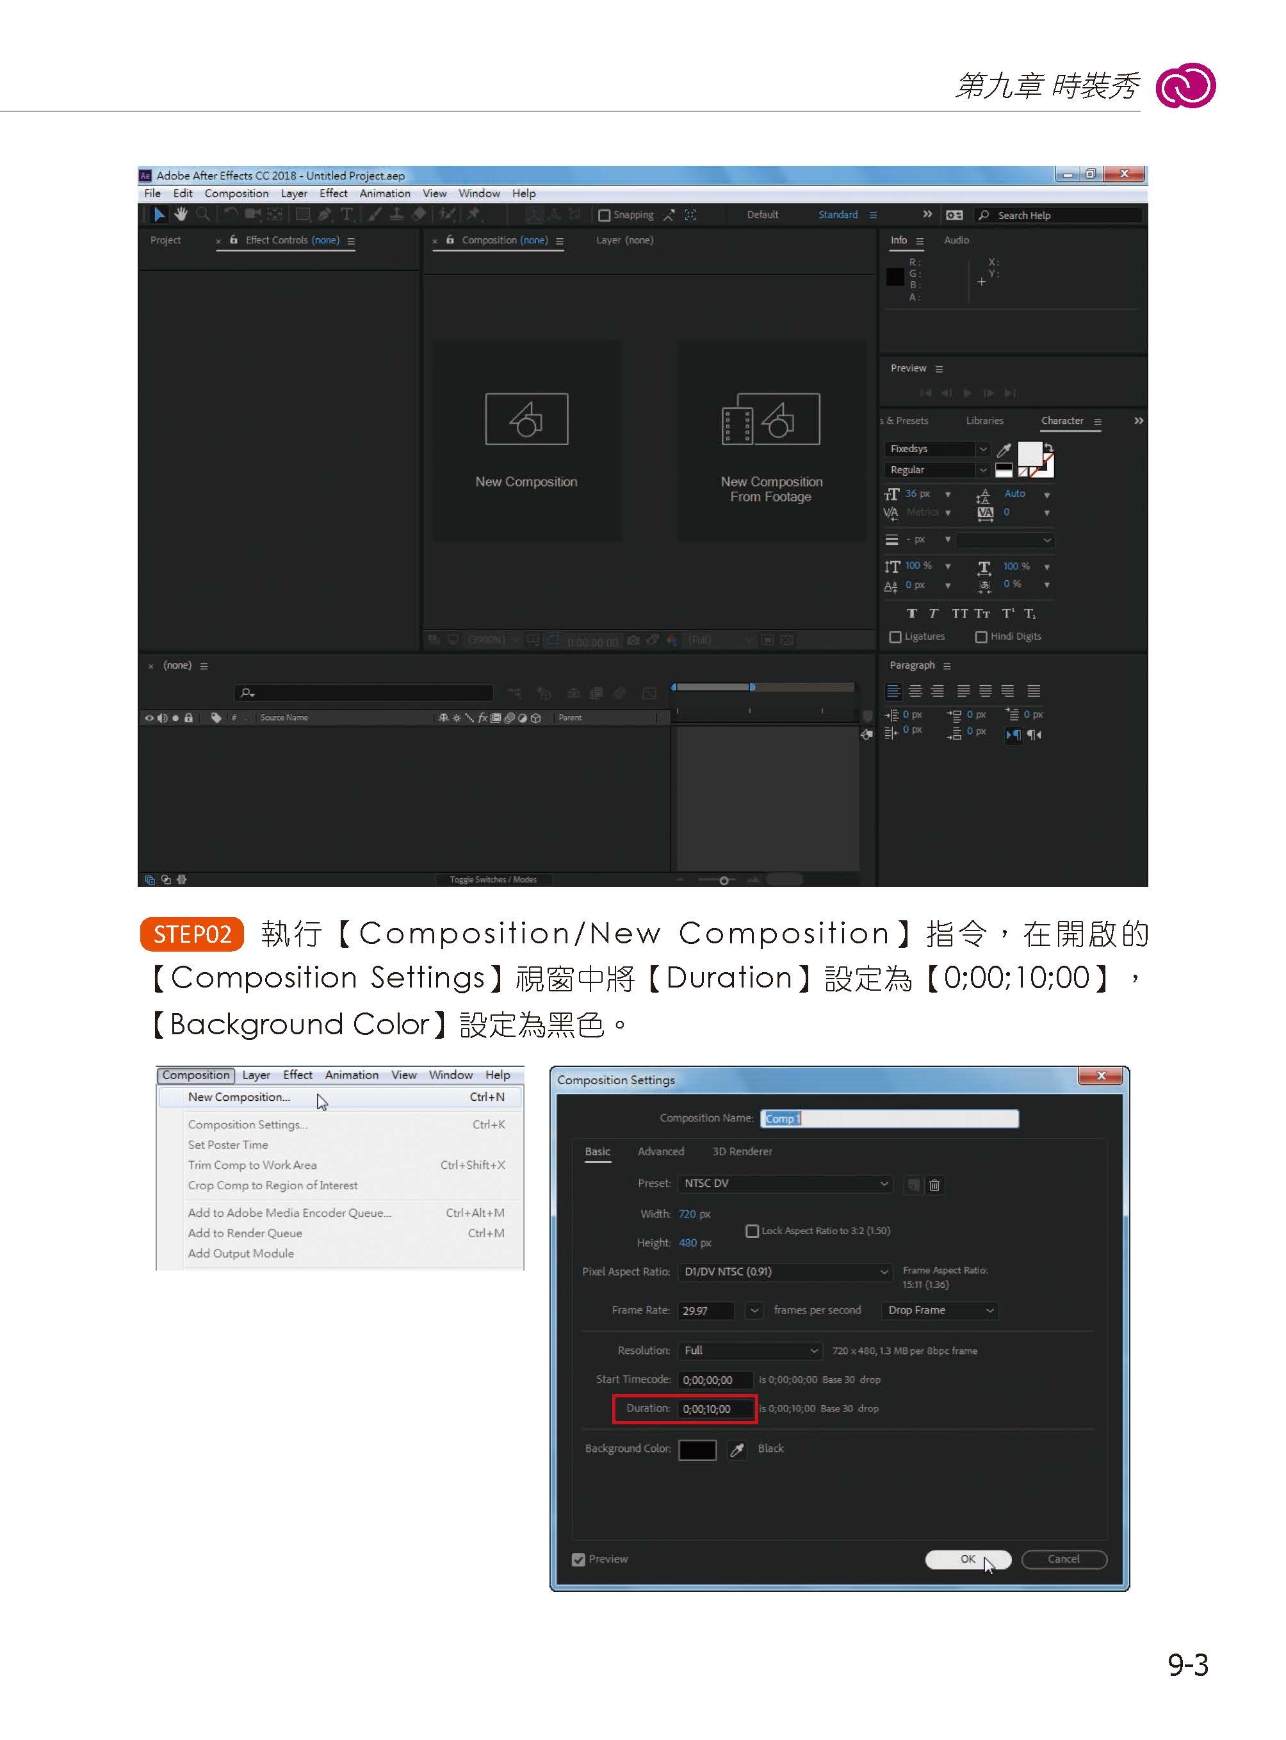
Task: Select the Selection arrow tool
Action: click(x=159, y=214)
